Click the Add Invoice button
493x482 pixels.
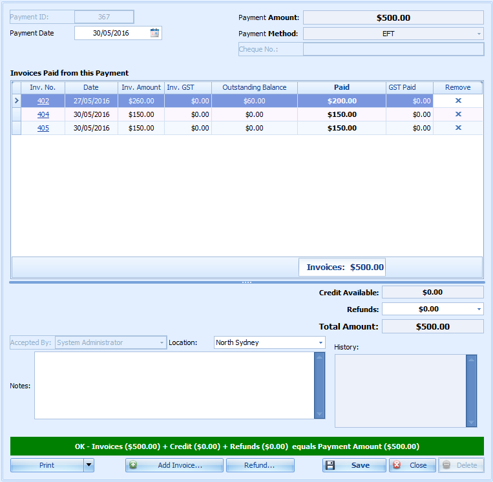[x=174, y=465]
